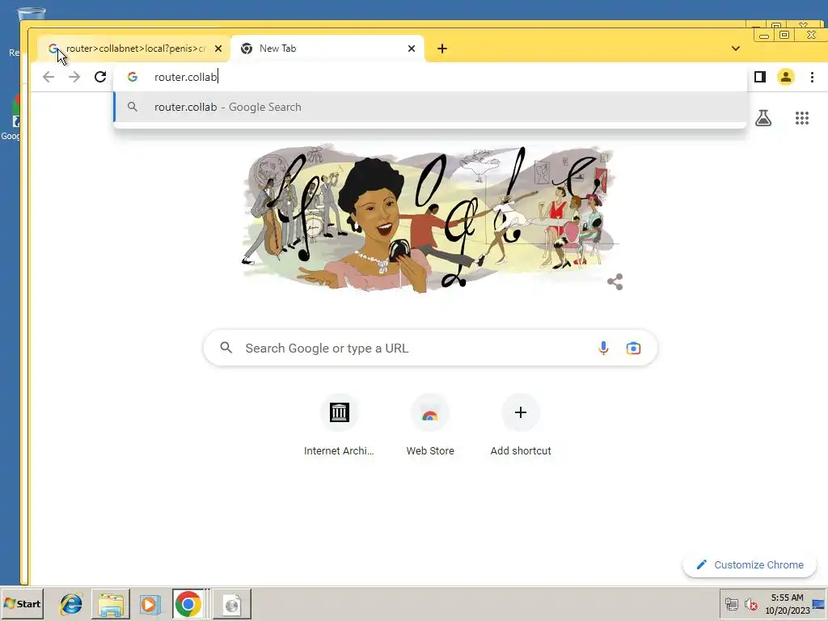
Task: Open the Google apps grid
Action: pyautogui.click(x=801, y=118)
